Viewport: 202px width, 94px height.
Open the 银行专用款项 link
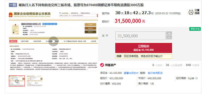155,73
